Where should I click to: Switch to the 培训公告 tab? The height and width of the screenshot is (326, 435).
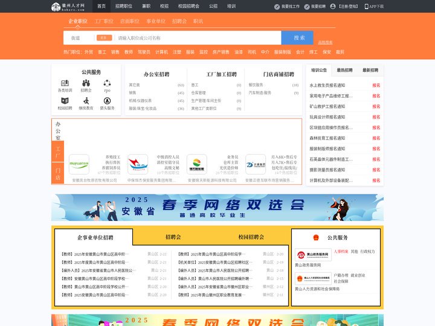(x=319, y=70)
